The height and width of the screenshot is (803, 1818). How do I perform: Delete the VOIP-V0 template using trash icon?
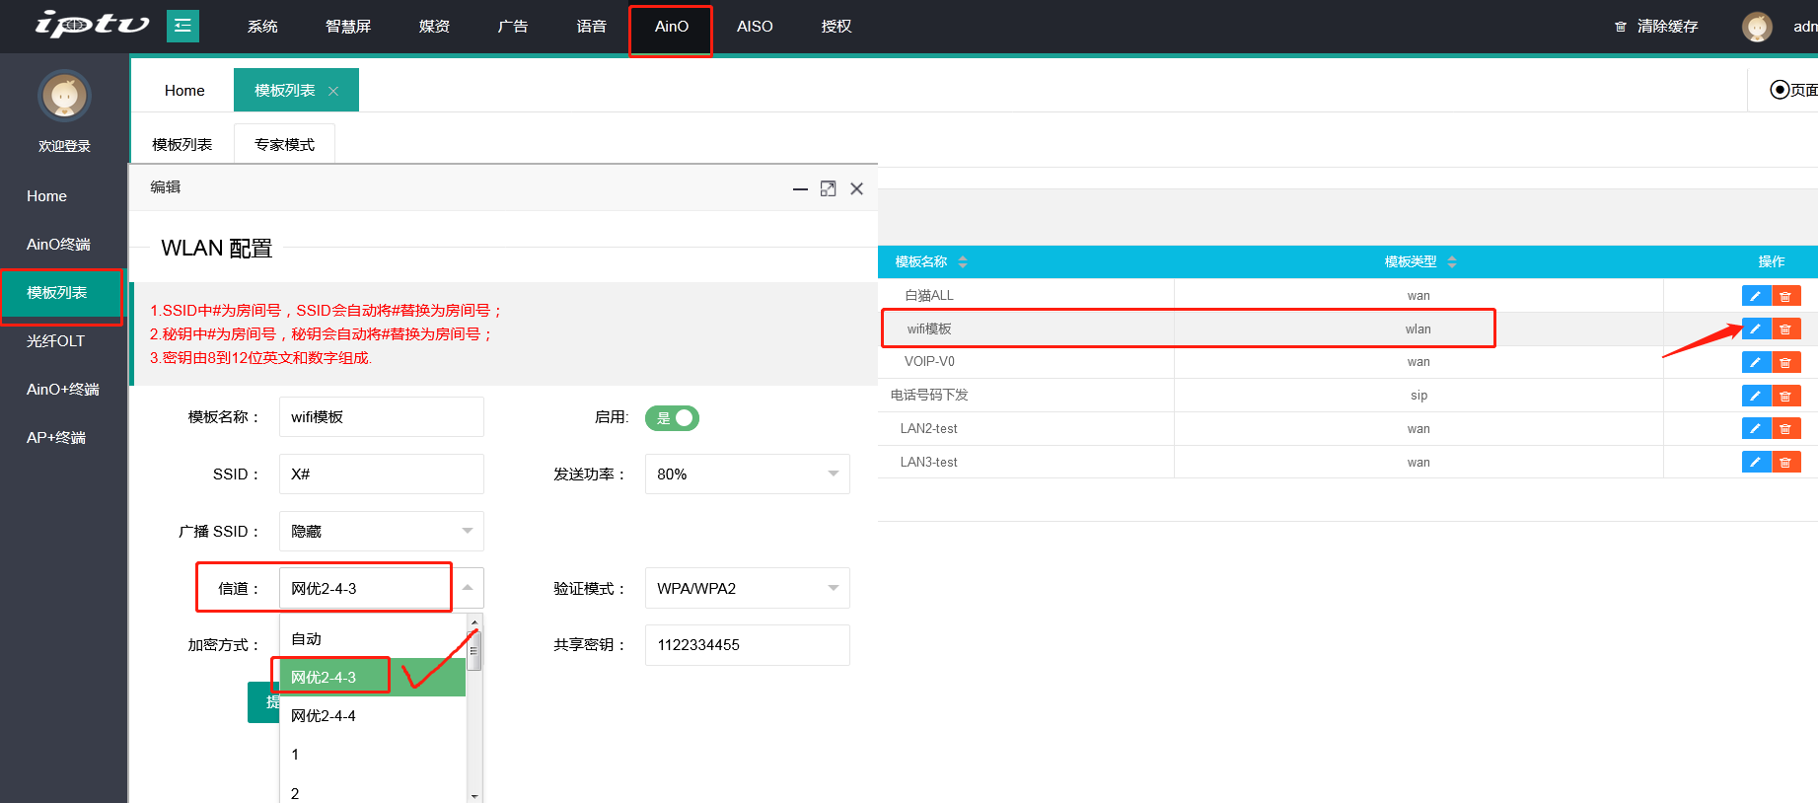[x=1785, y=362]
